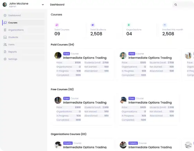Open first free Intermediate Options Trading title
The width and height of the screenshot is (194, 151).
85,102
